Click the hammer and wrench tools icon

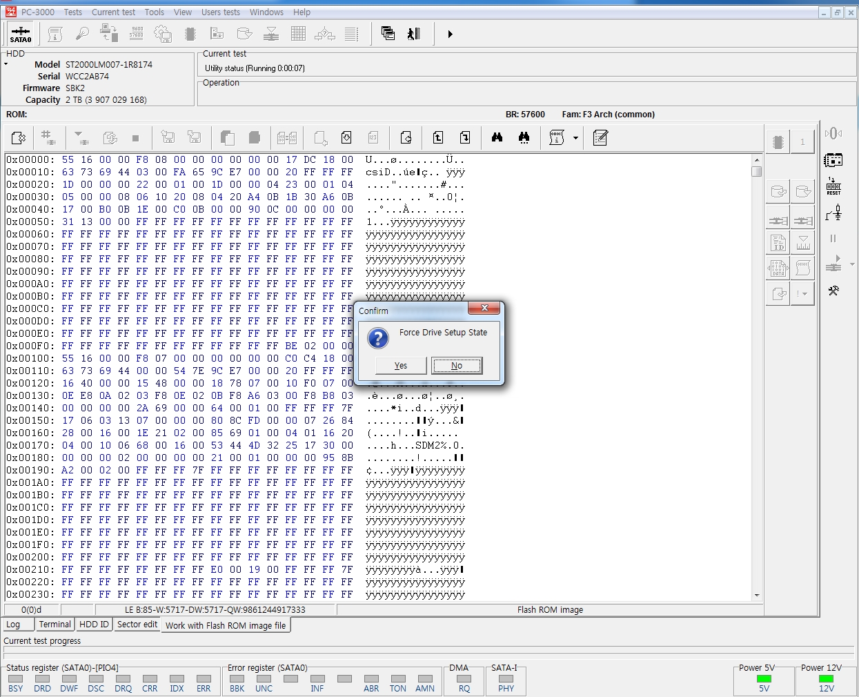(x=833, y=291)
